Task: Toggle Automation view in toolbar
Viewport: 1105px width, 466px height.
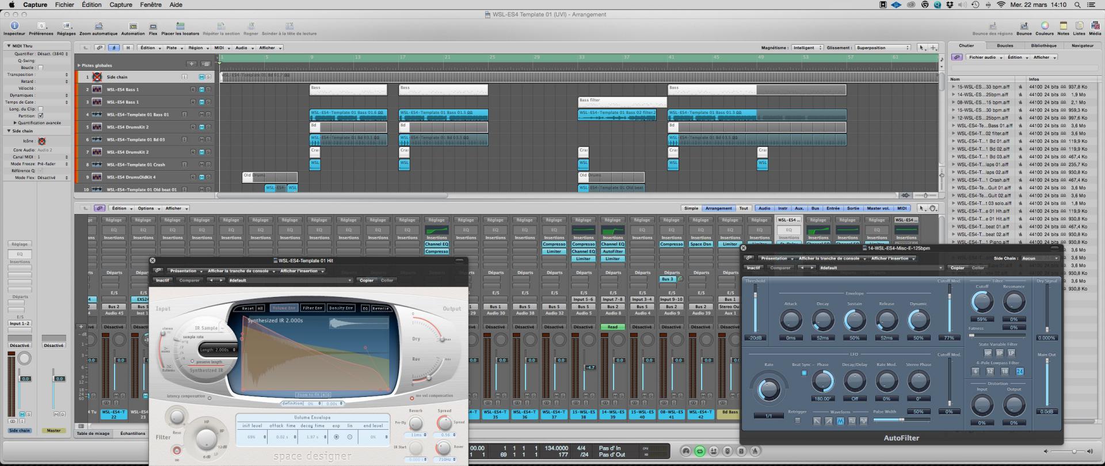Action: pyautogui.click(x=133, y=26)
